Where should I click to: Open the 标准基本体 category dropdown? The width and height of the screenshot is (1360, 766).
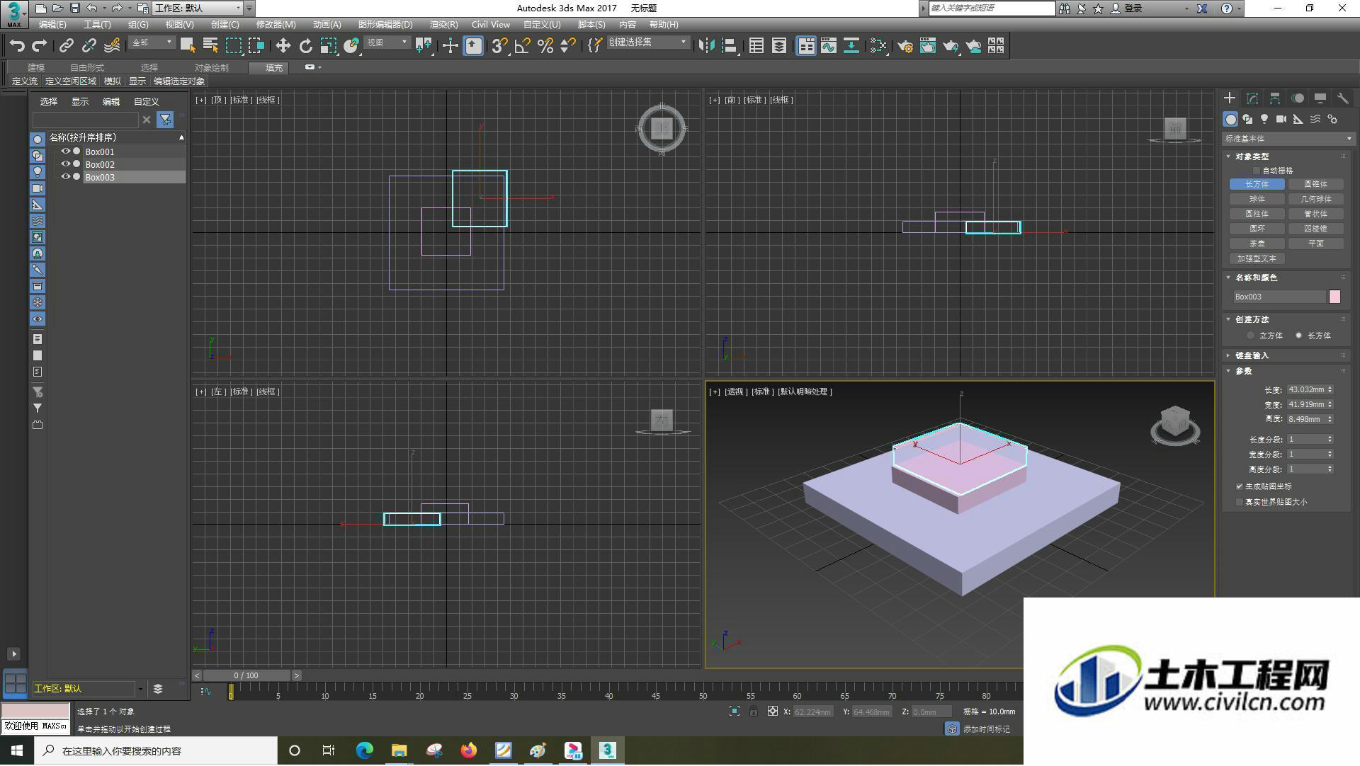[x=1288, y=139]
